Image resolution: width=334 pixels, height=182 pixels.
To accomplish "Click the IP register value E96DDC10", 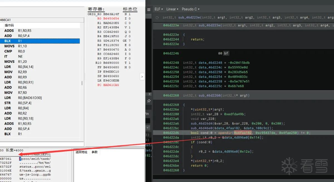I will point(111,72).
